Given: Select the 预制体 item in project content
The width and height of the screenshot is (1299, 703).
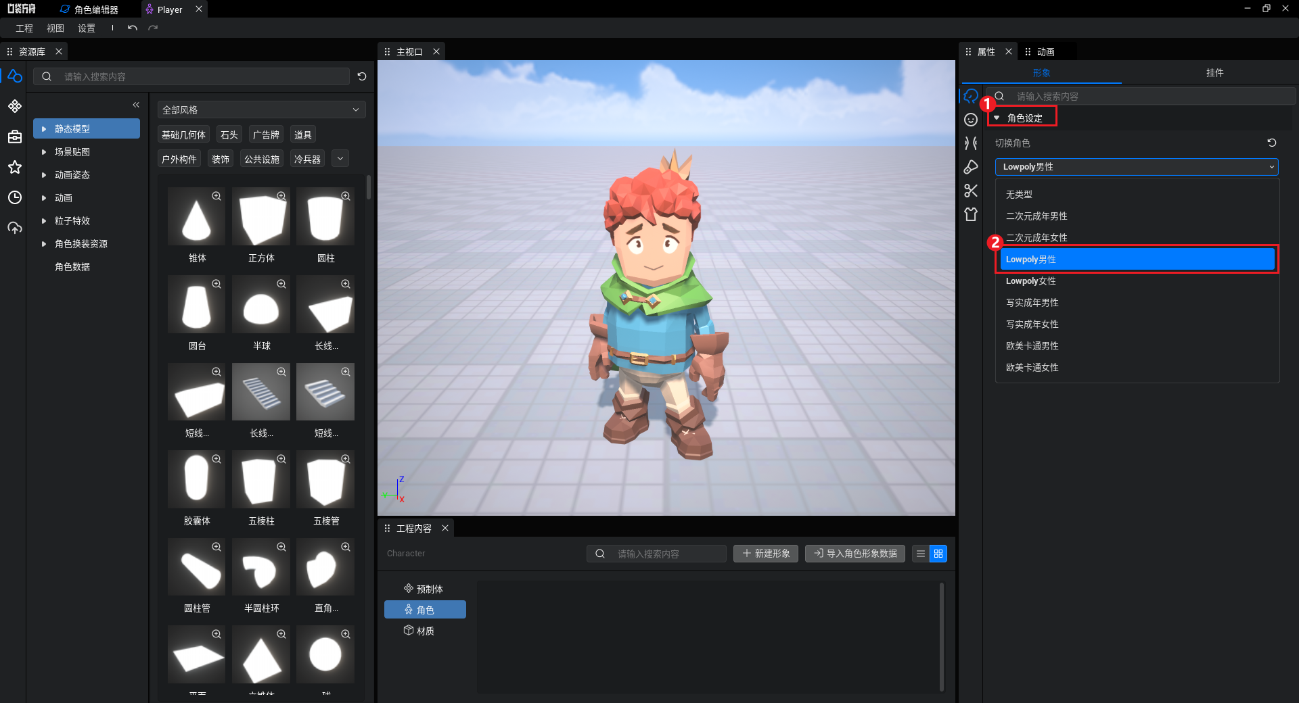Looking at the screenshot, I should 424,589.
